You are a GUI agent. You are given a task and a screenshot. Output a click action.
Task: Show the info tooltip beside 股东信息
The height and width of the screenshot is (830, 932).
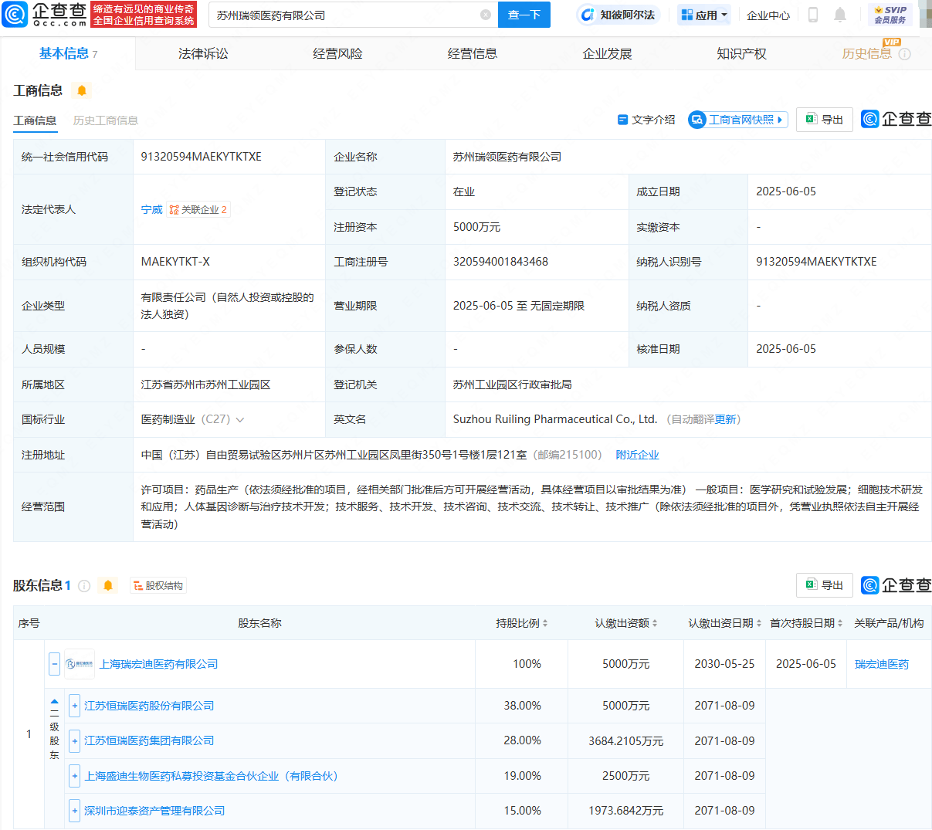pyautogui.click(x=84, y=586)
